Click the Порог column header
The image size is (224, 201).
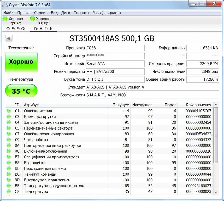166,105
